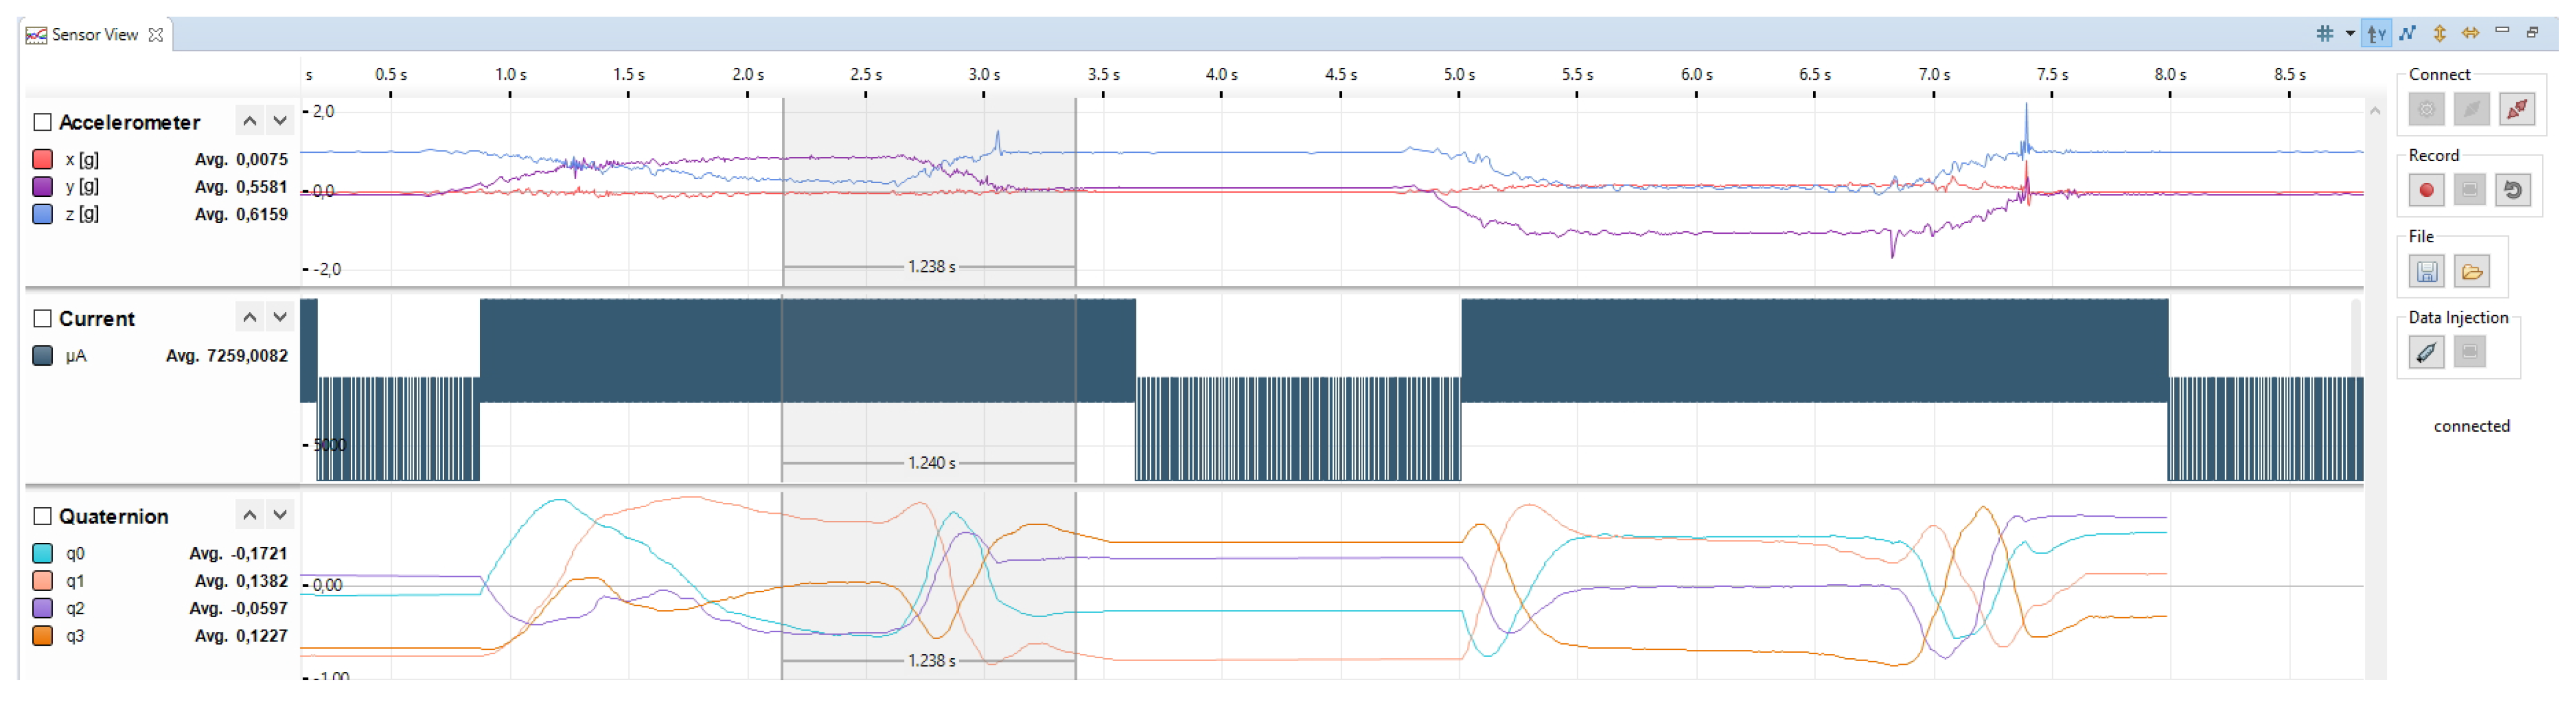Image resolution: width=2576 pixels, height=704 pixels.
Task: Start recording with the red Record button
Action: 2426,190
